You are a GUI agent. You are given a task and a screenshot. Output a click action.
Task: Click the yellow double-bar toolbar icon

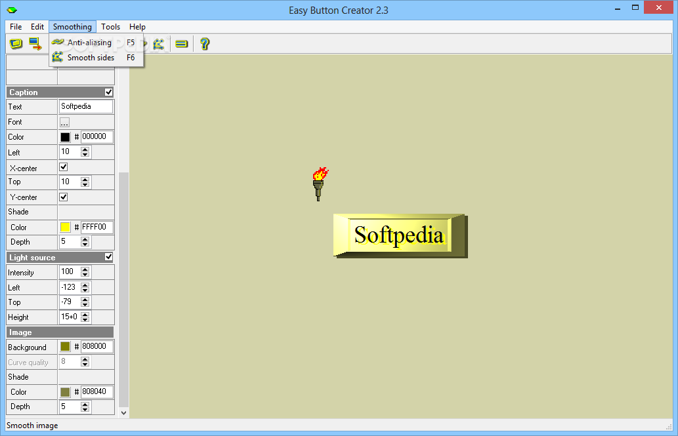[x=182, y=44]
